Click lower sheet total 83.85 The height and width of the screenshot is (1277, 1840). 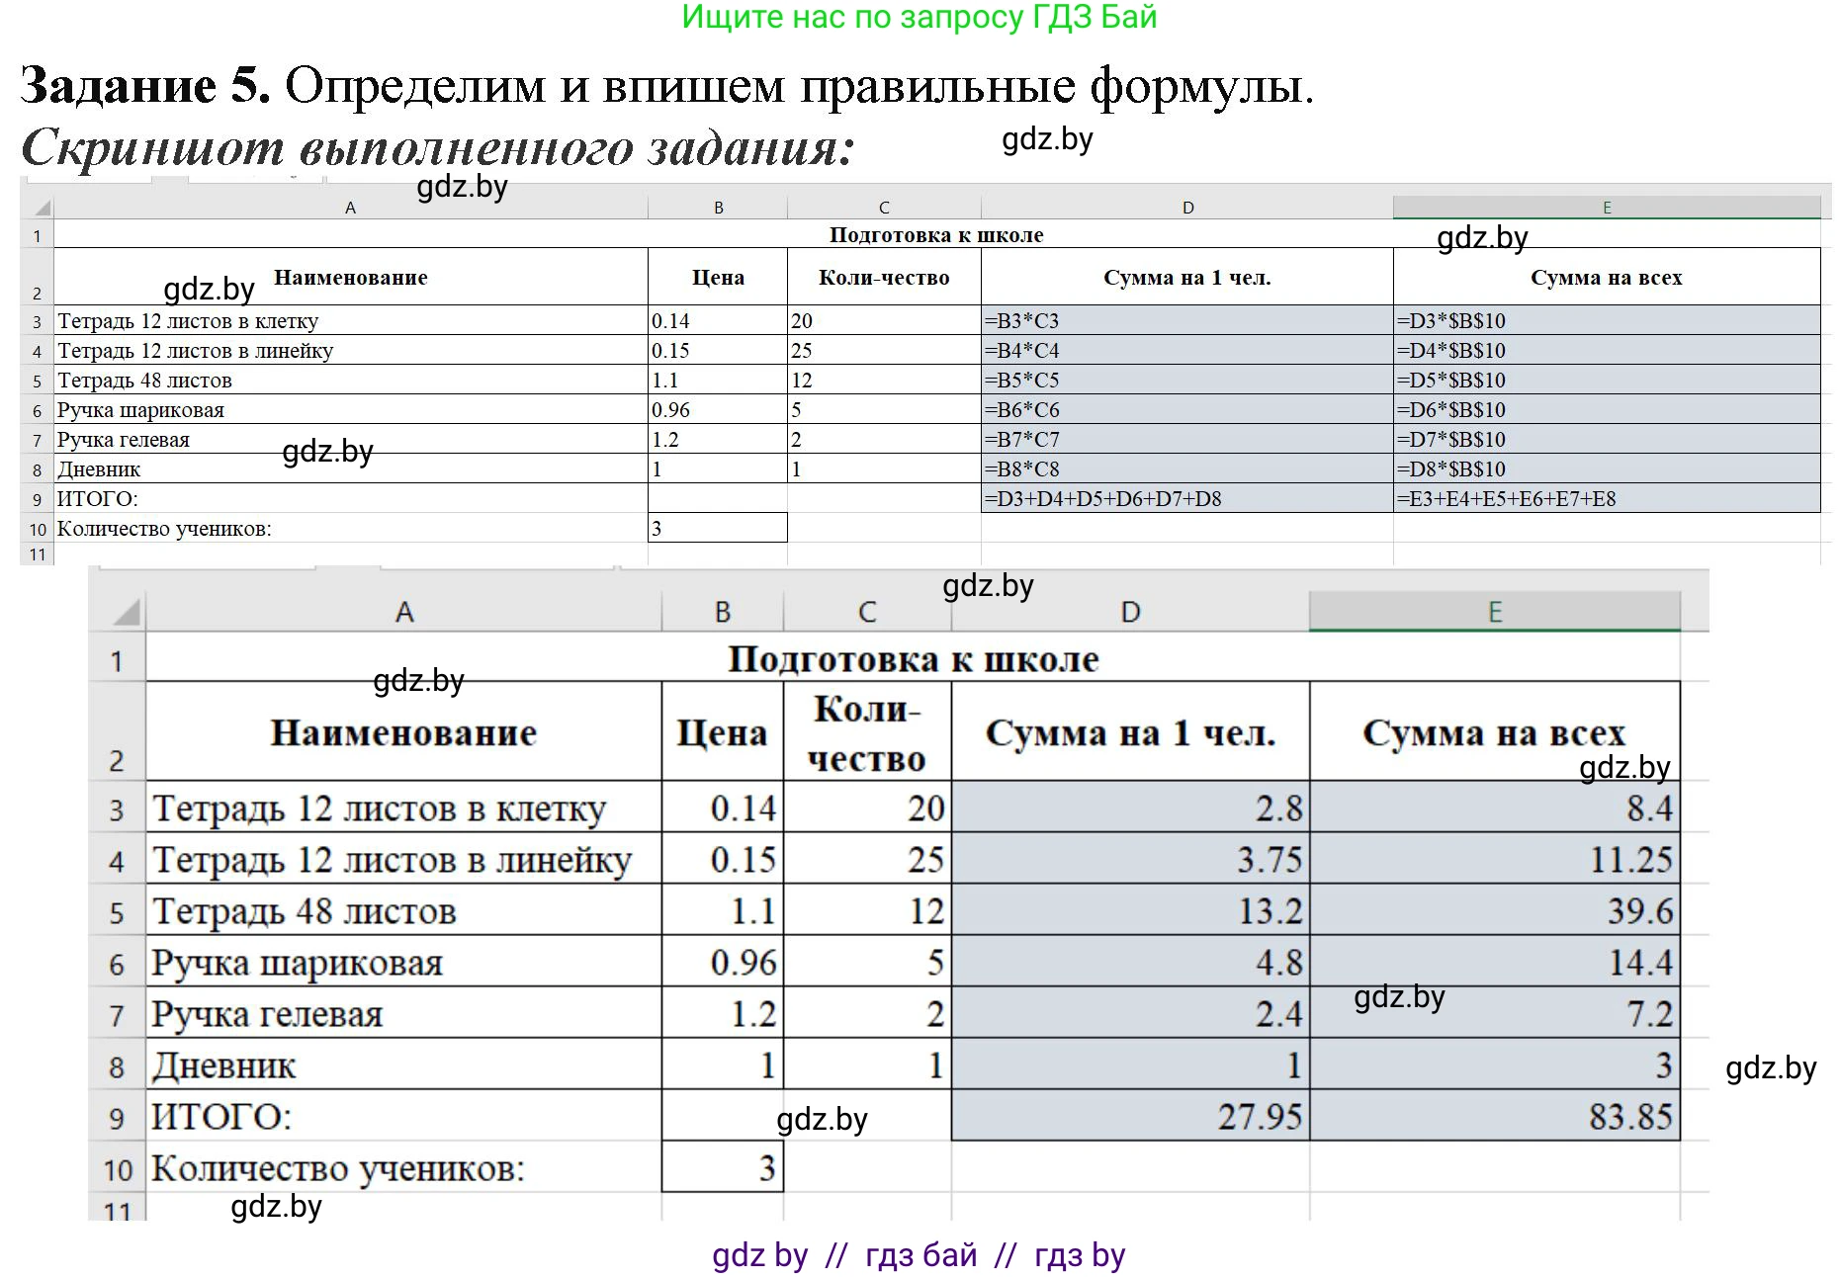coord(1494,1116)
